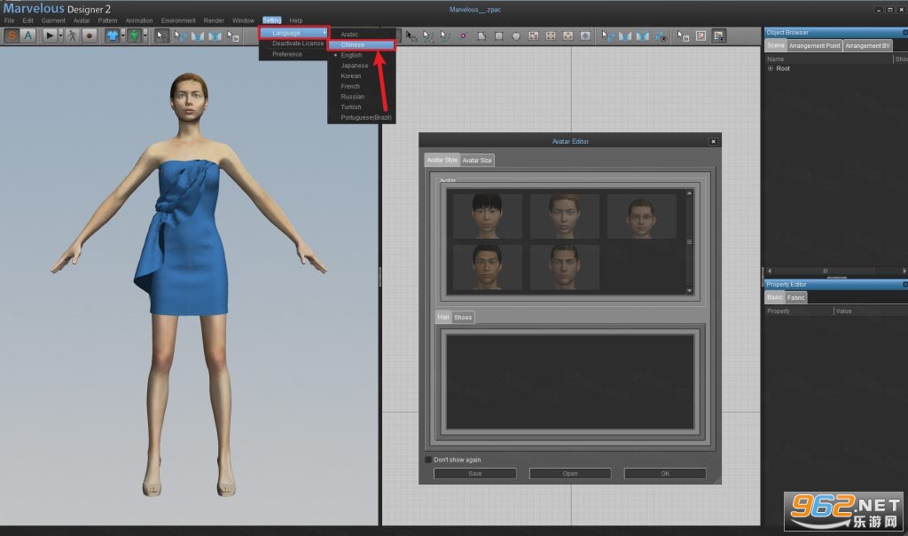Expand the Root node in Object Browser
This screenshot has width=908, height=536.
(x=771, y=68)
